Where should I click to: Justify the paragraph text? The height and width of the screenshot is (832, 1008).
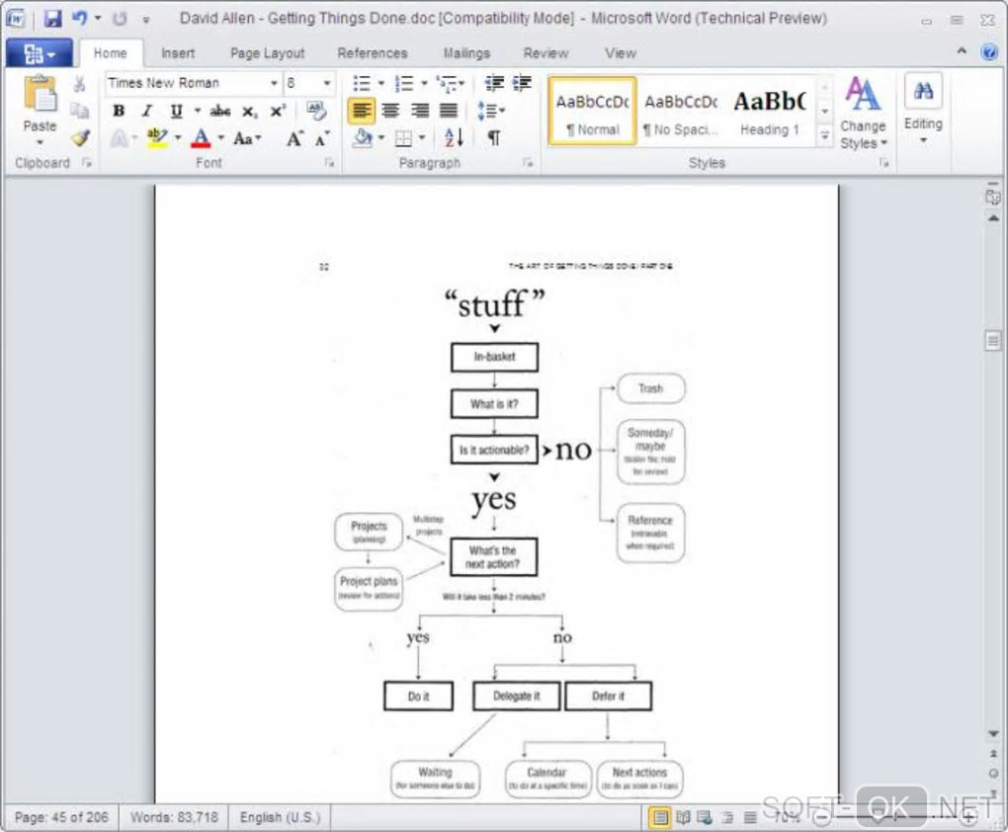pyautogui.click(x=448, y=111)
